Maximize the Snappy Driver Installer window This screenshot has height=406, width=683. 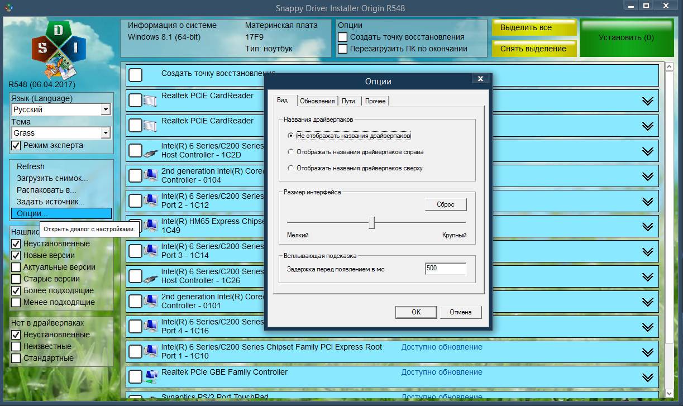(x=646, y=6)
